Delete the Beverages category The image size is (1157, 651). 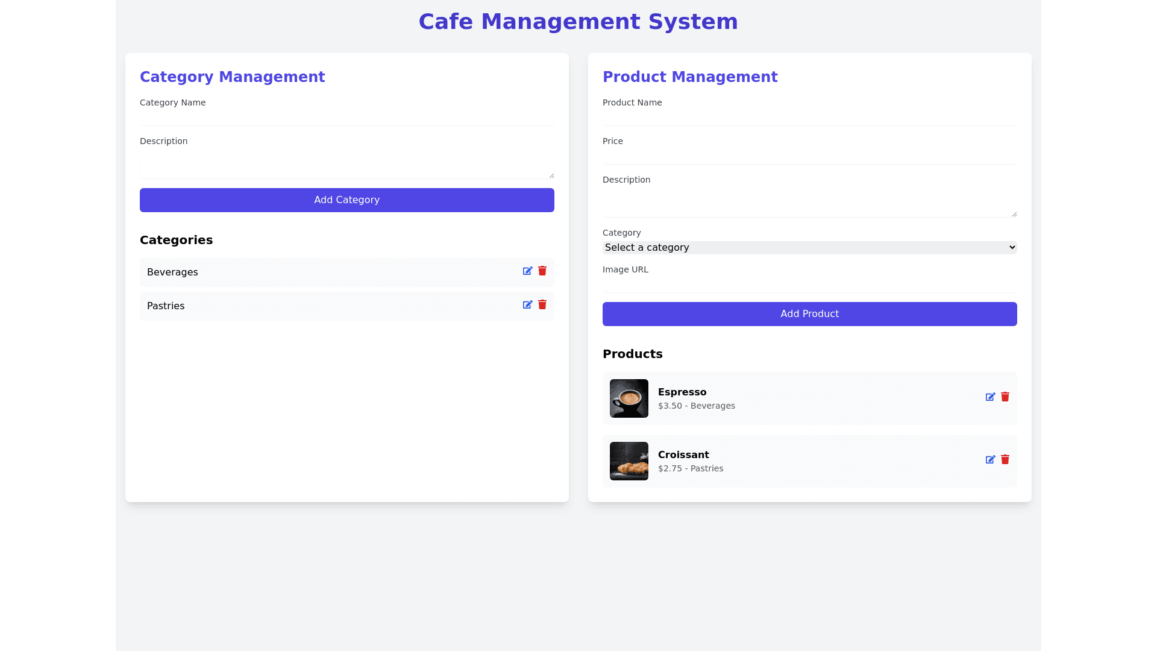(x=542, y=271)
